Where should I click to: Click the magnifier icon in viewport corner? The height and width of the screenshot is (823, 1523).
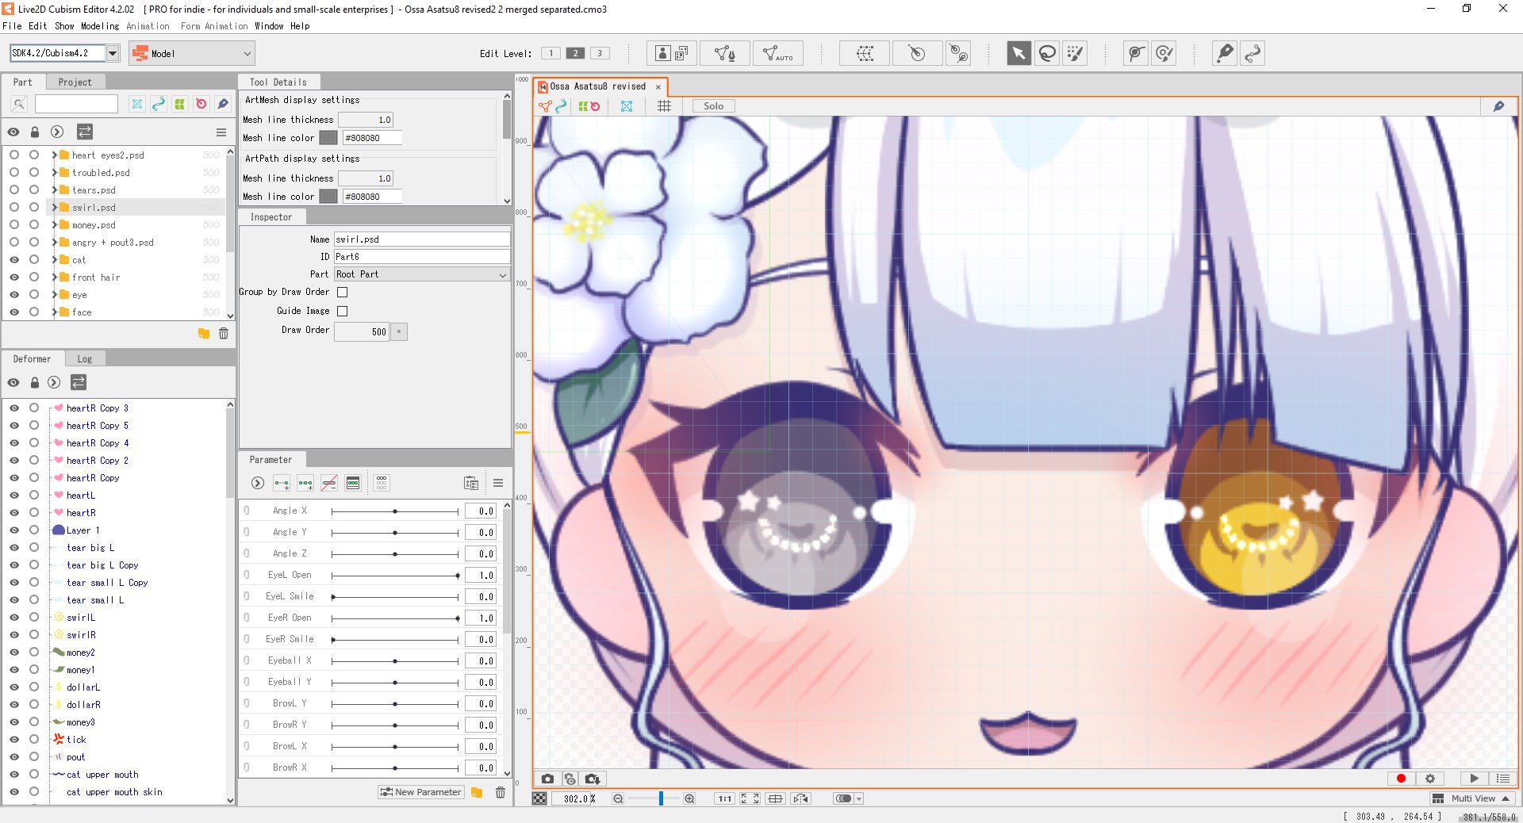click(1498, 105)
